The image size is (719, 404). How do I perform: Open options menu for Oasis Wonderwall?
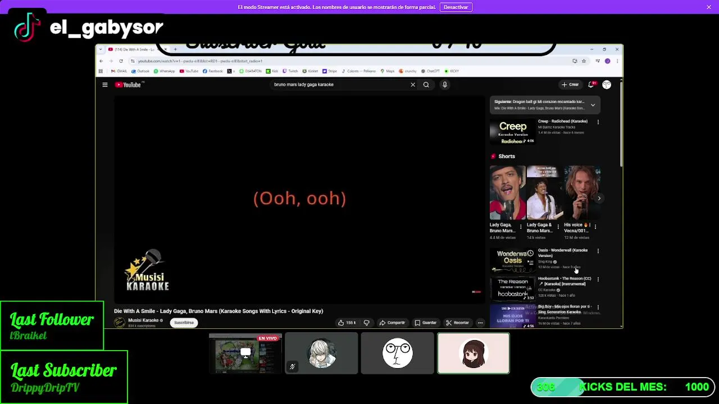click(x=598, y=251)
